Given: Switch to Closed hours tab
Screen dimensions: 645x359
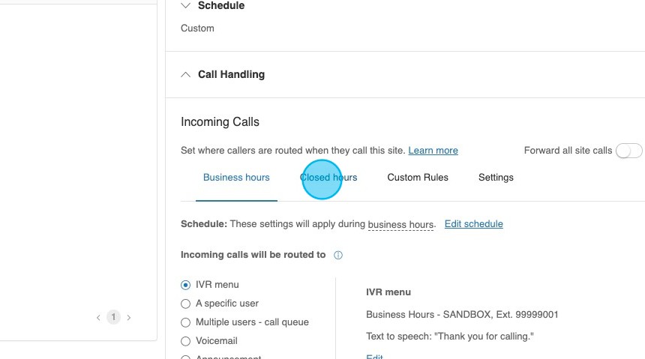Looking at the screenshot, I should (x=328, y=178).
